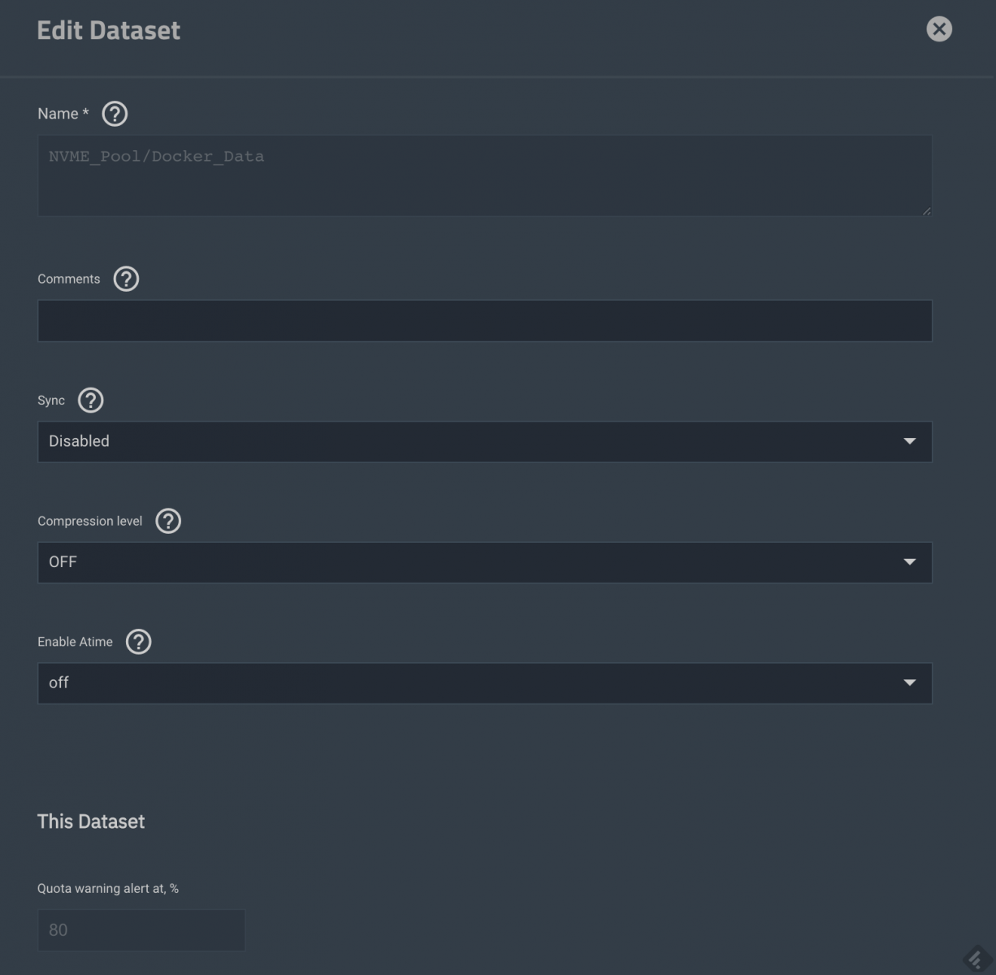View help for Compression level
Screen dimensions: 996x975
tap(168, 521)
